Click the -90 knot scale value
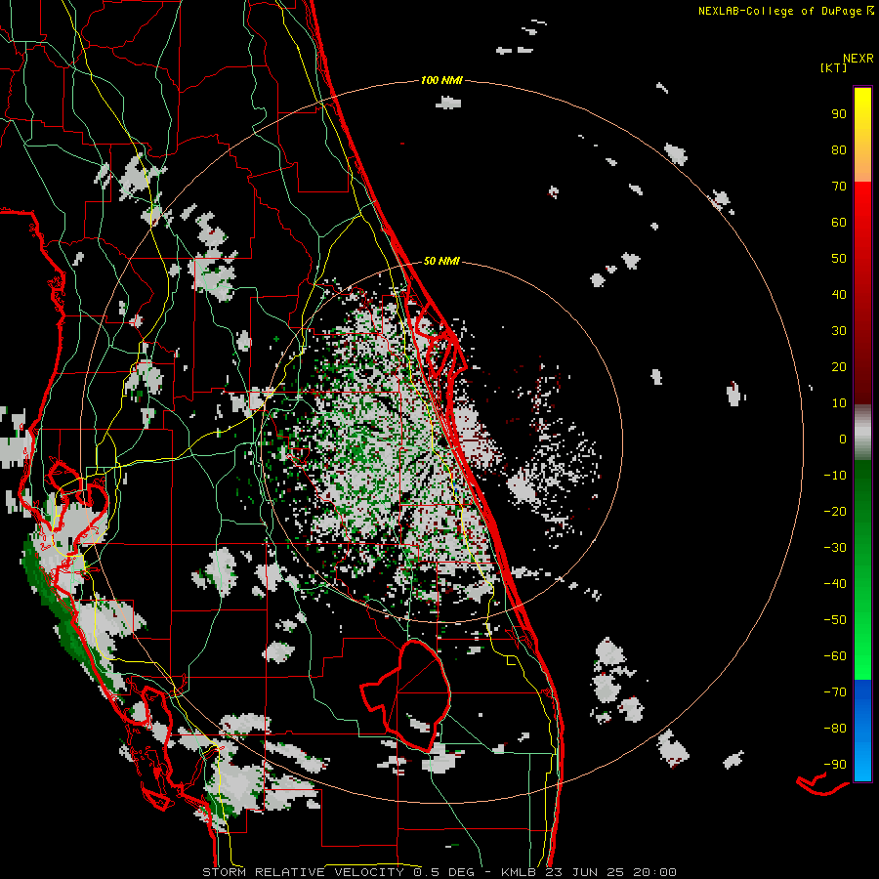The height and width of the screenshot is (879, 879). coord(835,765)
